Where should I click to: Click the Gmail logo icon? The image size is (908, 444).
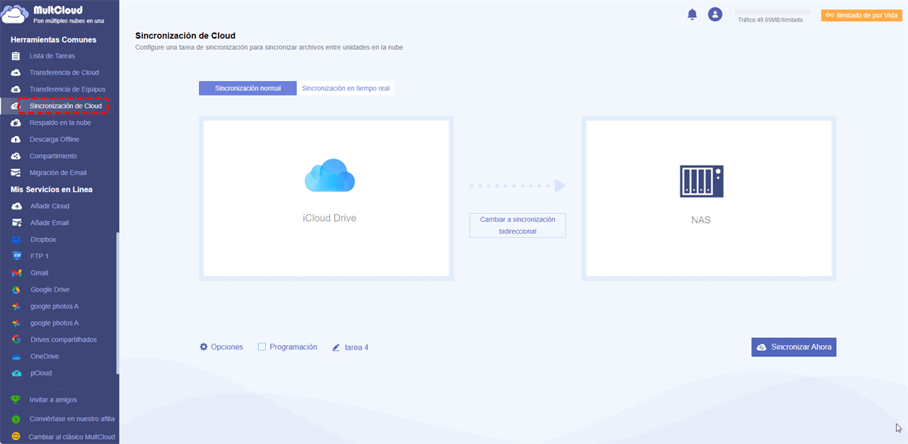[x=16, y=273]
